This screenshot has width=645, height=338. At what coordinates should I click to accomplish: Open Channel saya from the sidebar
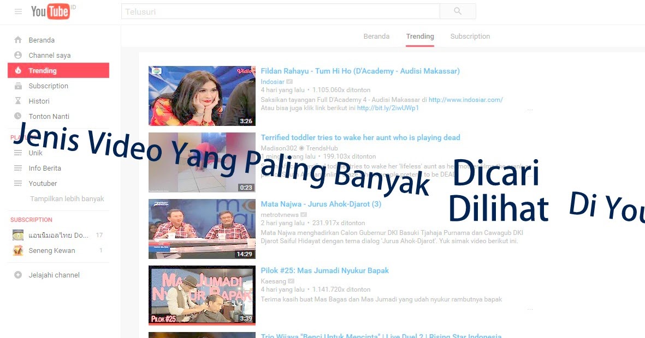coord(50,55)
